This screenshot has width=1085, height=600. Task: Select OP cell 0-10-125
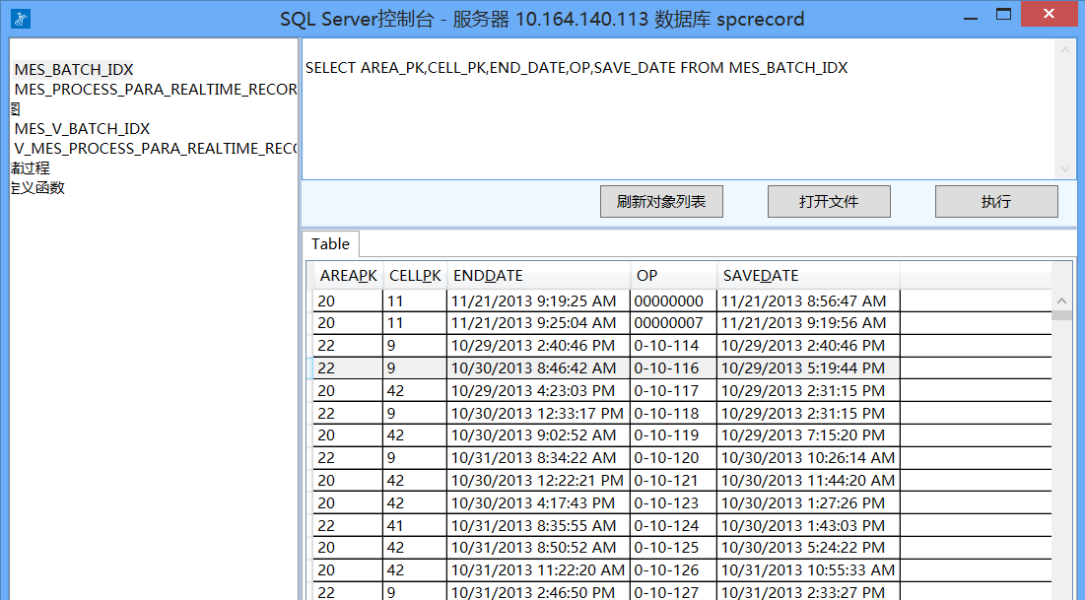673,548
